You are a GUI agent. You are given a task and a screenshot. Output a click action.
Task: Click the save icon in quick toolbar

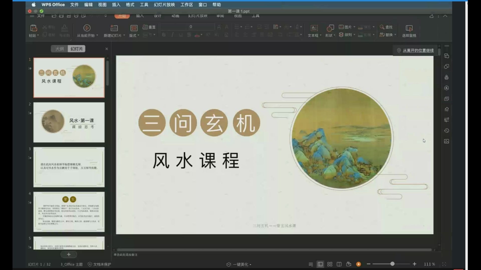(61, 16)
